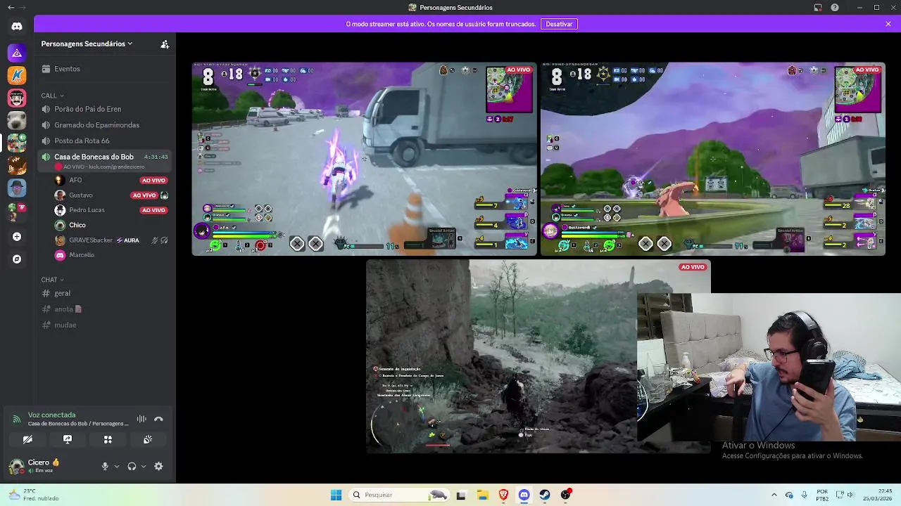Open File Explorer from taskbar

483,495
